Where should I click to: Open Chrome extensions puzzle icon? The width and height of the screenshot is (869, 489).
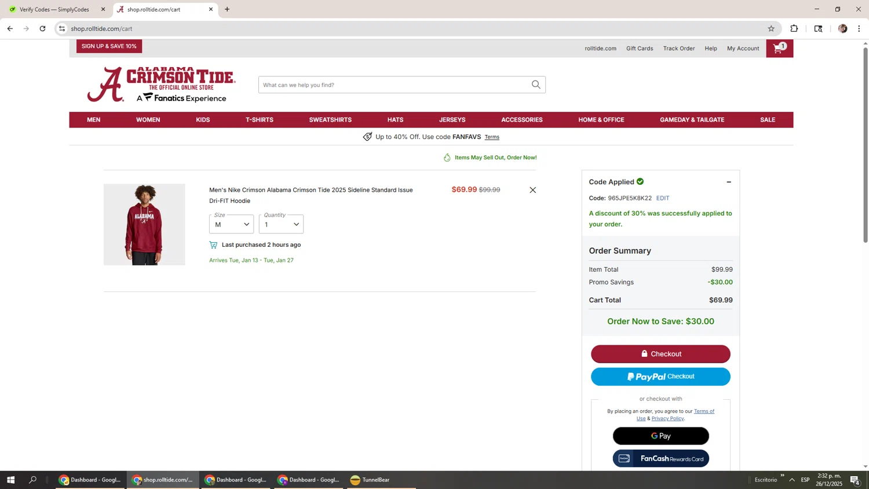pos(794,28)
